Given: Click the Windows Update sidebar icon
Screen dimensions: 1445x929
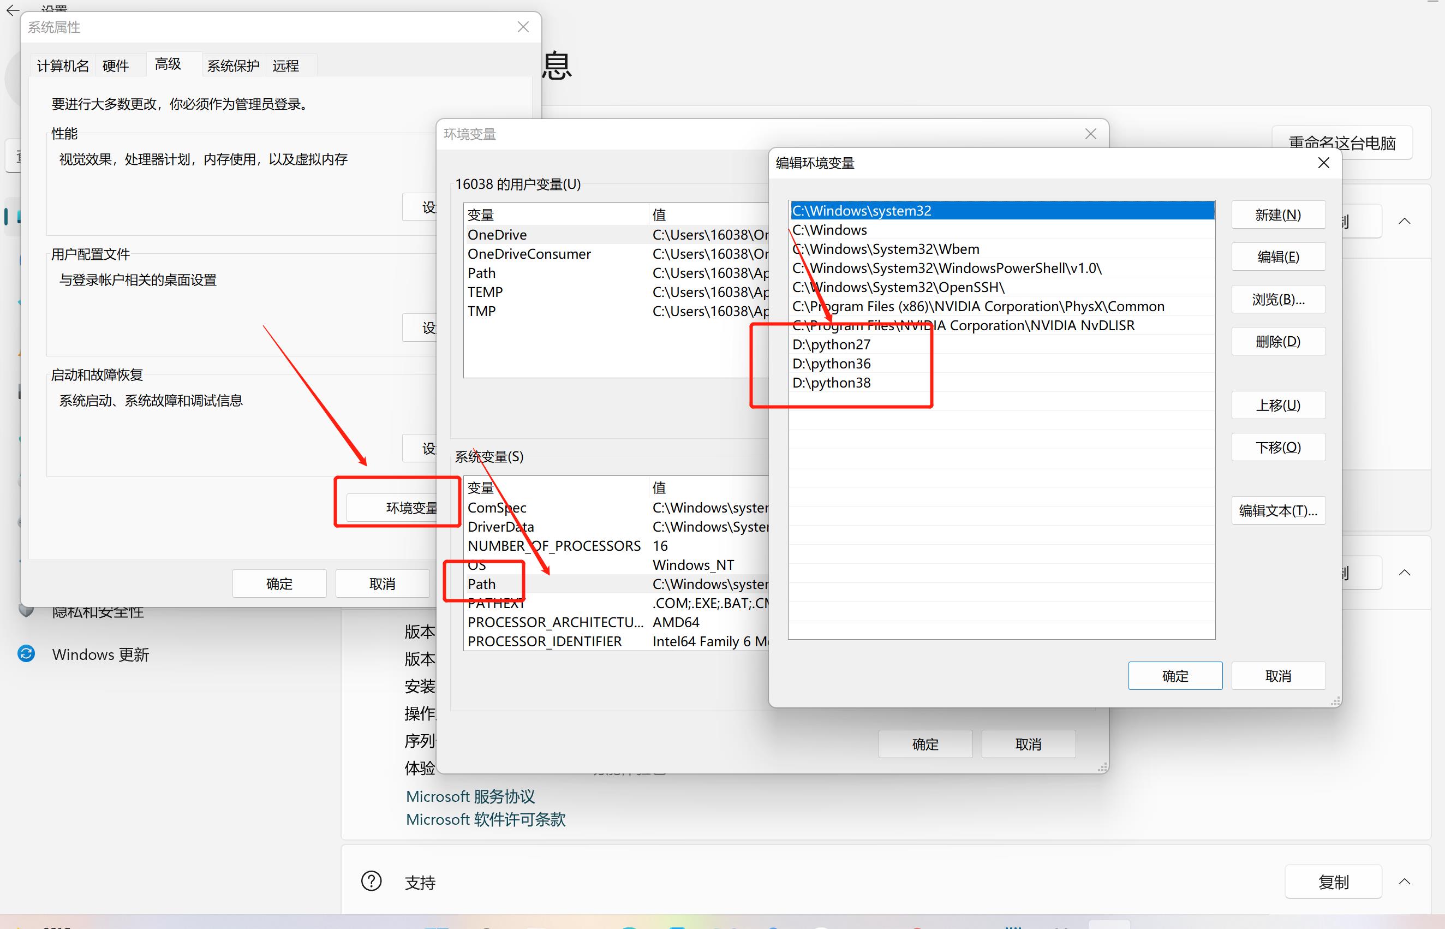Looking at the screenshot, I should pos(27,654).
